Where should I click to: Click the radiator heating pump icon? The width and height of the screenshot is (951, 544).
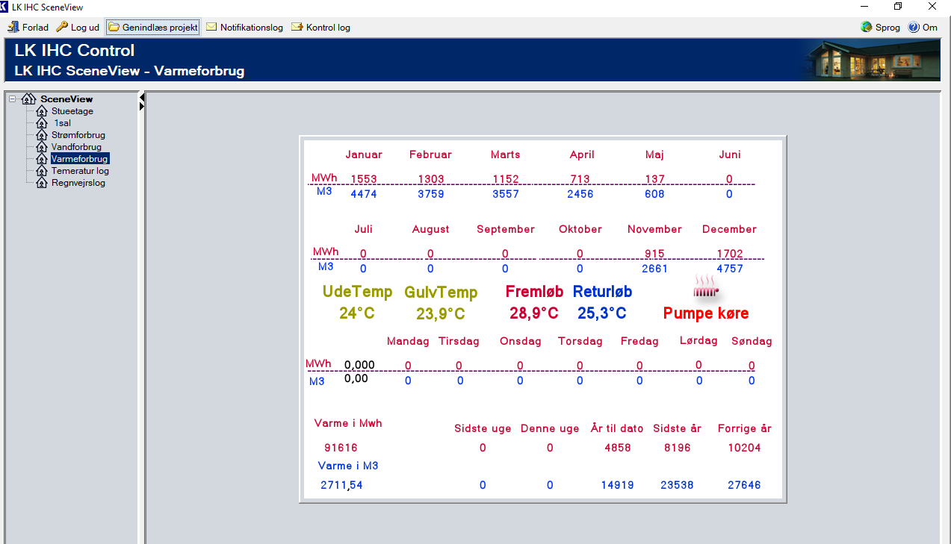point(705,286)
